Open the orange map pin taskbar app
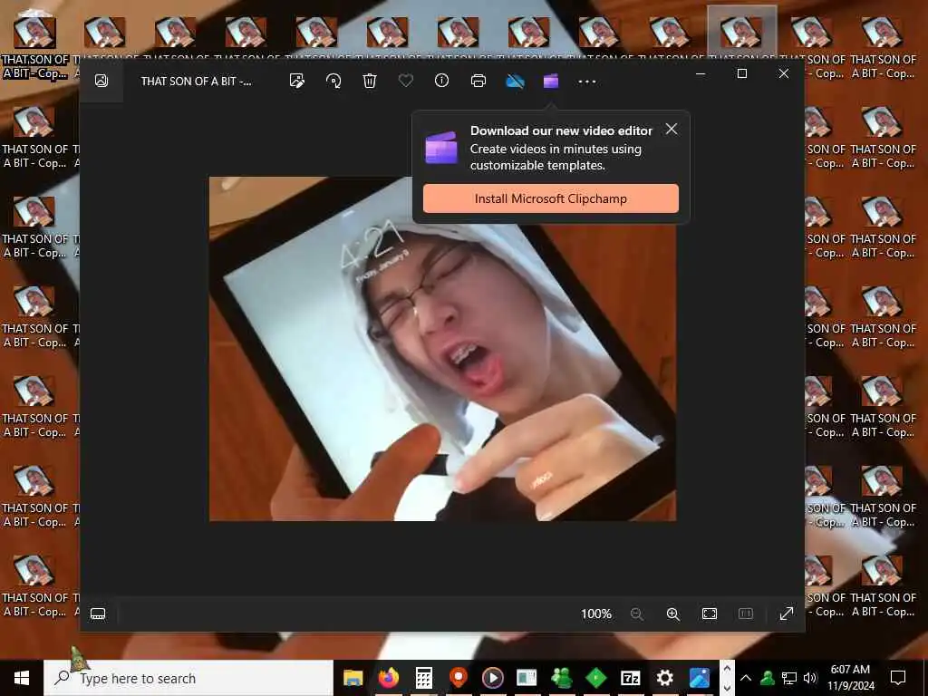Viewport: 928px width, 696px height. [458, 678]
